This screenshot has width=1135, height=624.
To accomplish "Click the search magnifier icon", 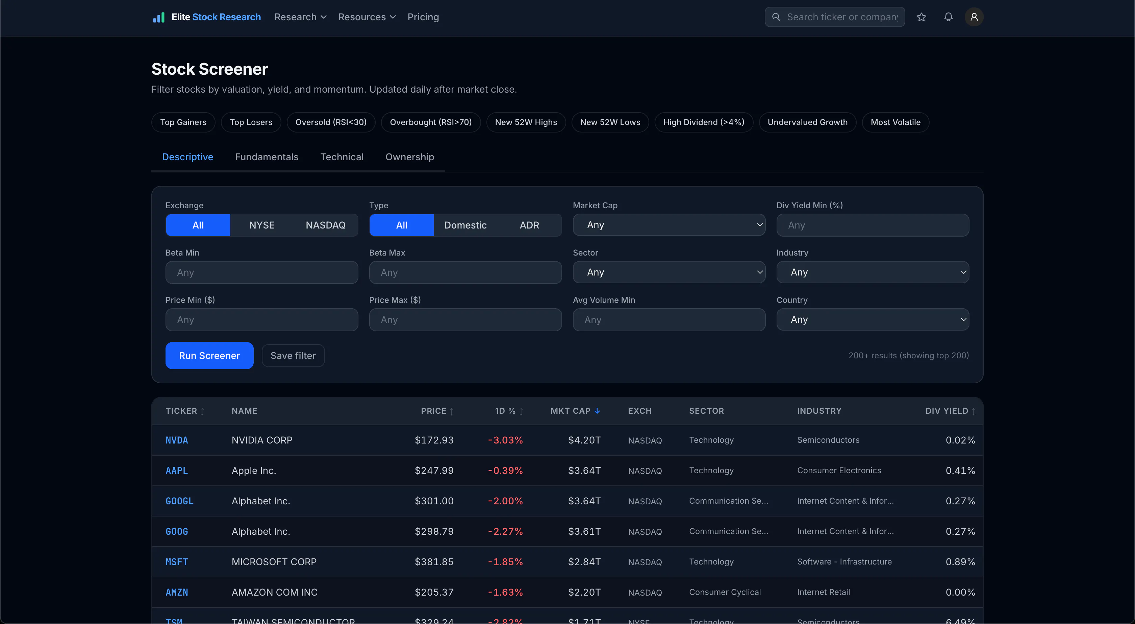I will 776,17.
